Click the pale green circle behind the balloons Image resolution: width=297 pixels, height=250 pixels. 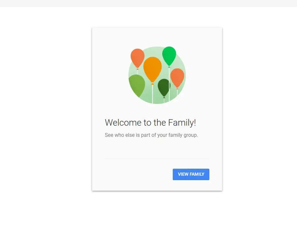157,75
